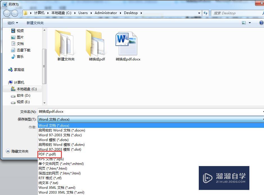This screenshot has width=264, height=195.
Task: Expand arrow after Users in breadcrumb
Action: [x=91, y=13]
